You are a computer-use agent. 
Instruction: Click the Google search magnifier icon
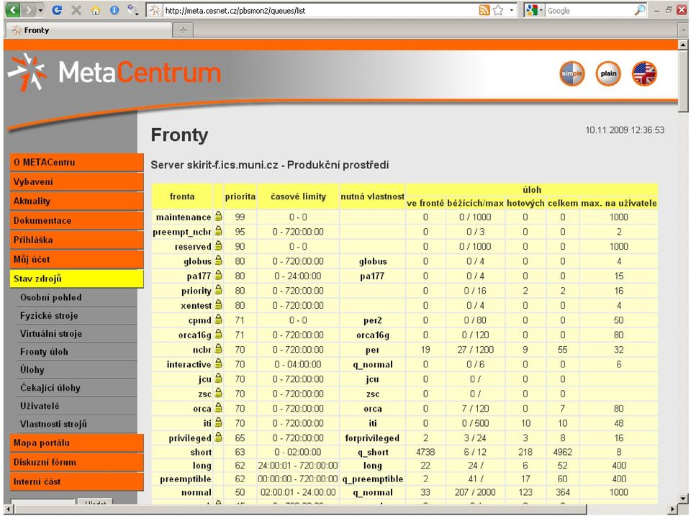coord(640,10)
